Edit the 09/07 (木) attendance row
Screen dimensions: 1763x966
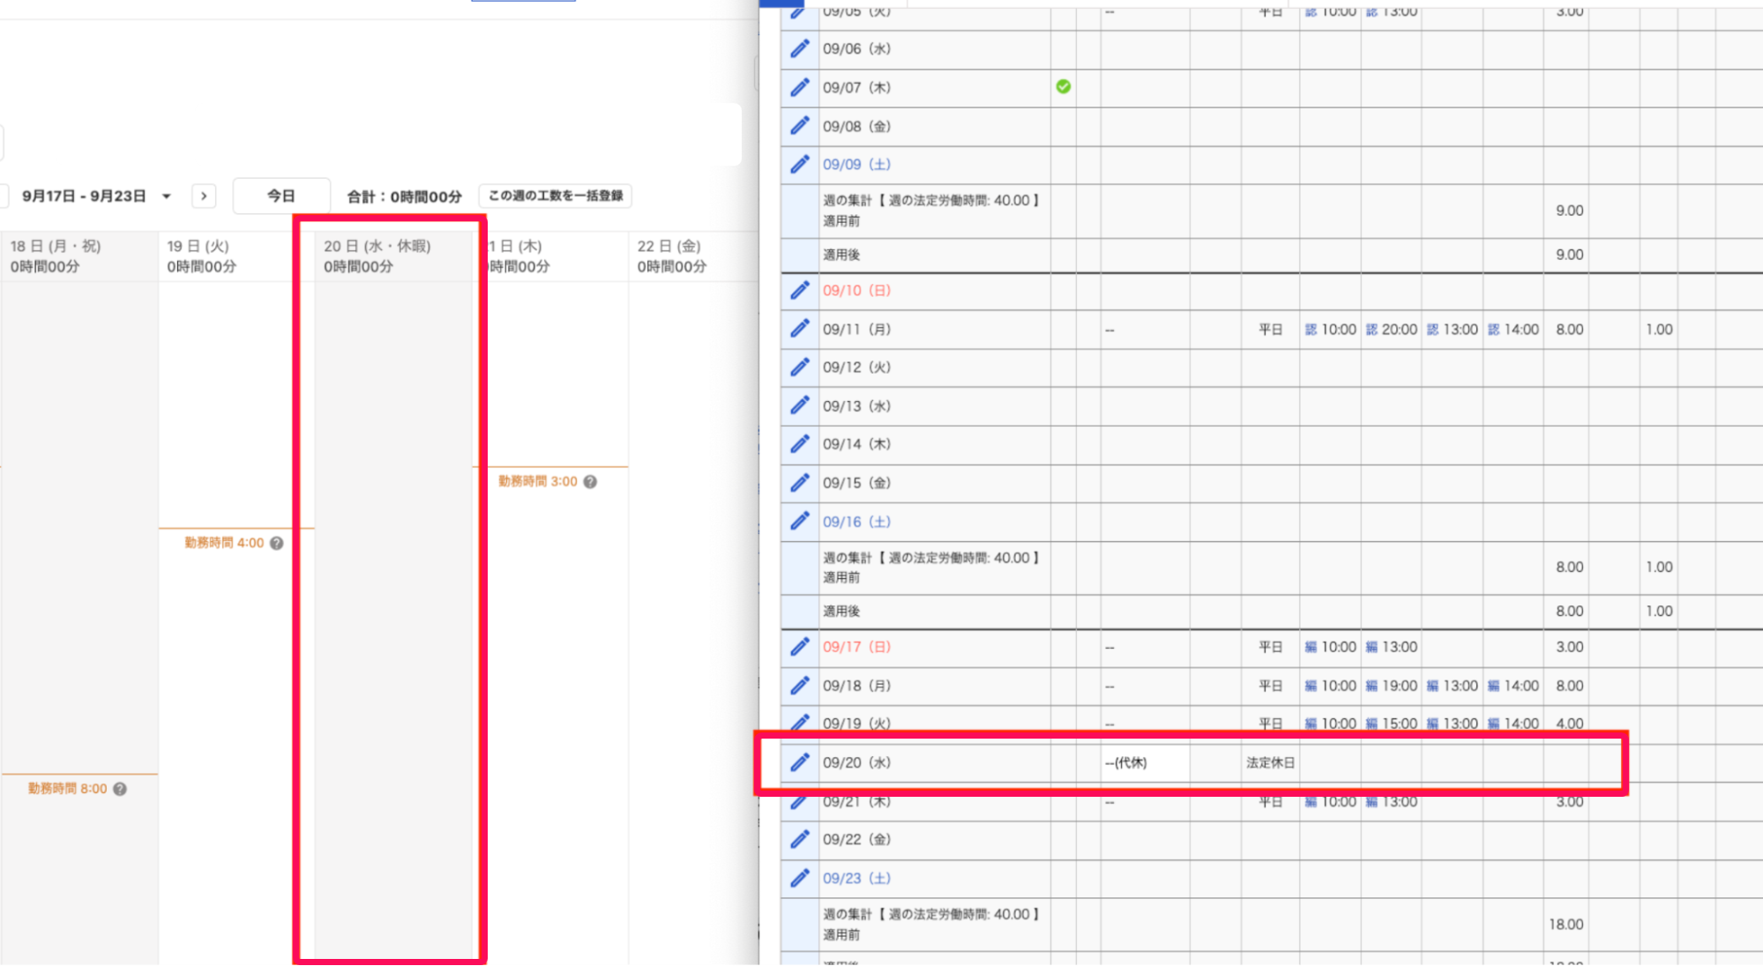(799, 87)
